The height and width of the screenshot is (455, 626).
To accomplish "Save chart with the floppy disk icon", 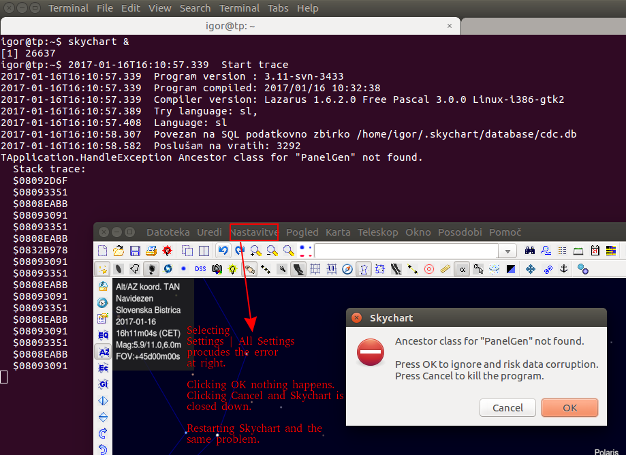I will (135, 251).
